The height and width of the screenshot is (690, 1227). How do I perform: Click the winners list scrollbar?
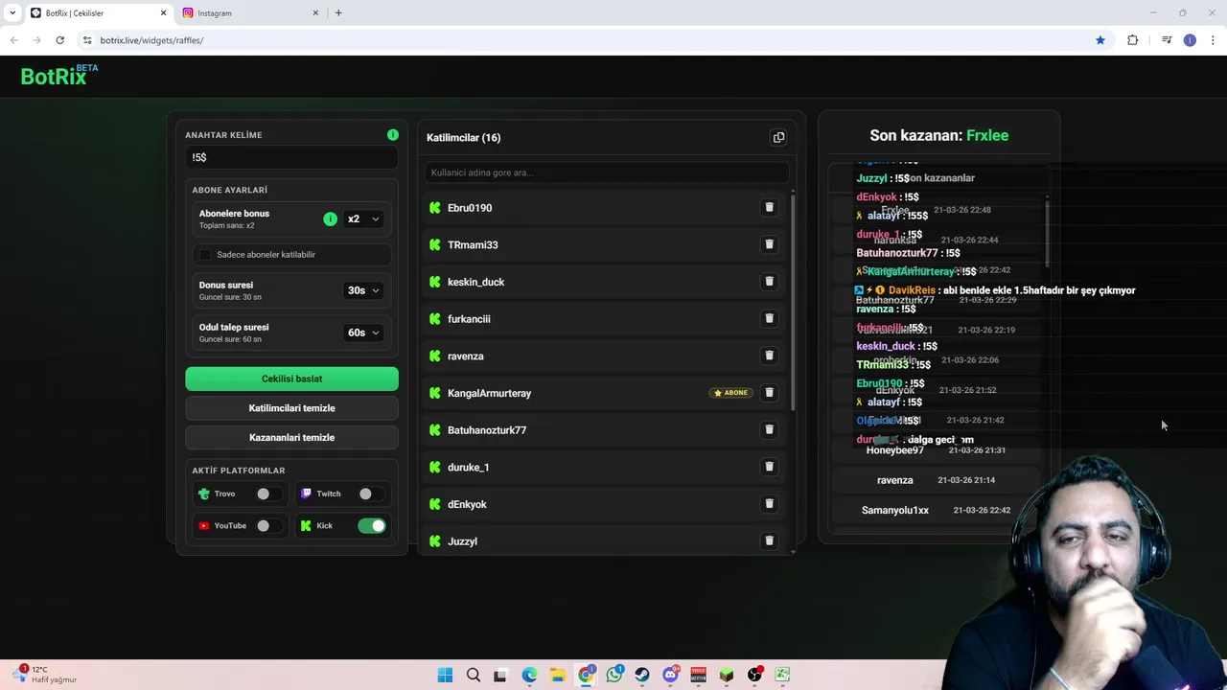[1047, 235]
